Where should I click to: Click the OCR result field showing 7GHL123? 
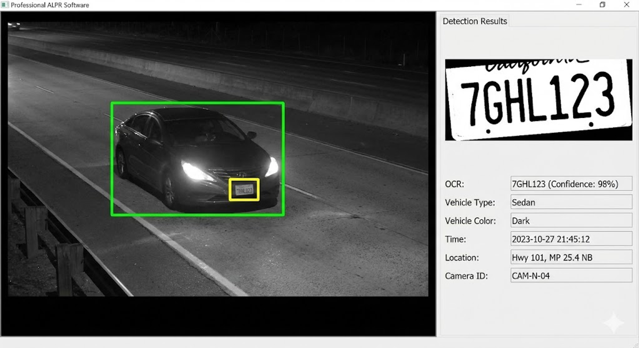pyautogui.click(x=571, y=184)
